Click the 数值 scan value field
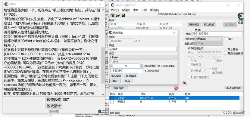This screenshot has width=250, height=117. (219, 34)
